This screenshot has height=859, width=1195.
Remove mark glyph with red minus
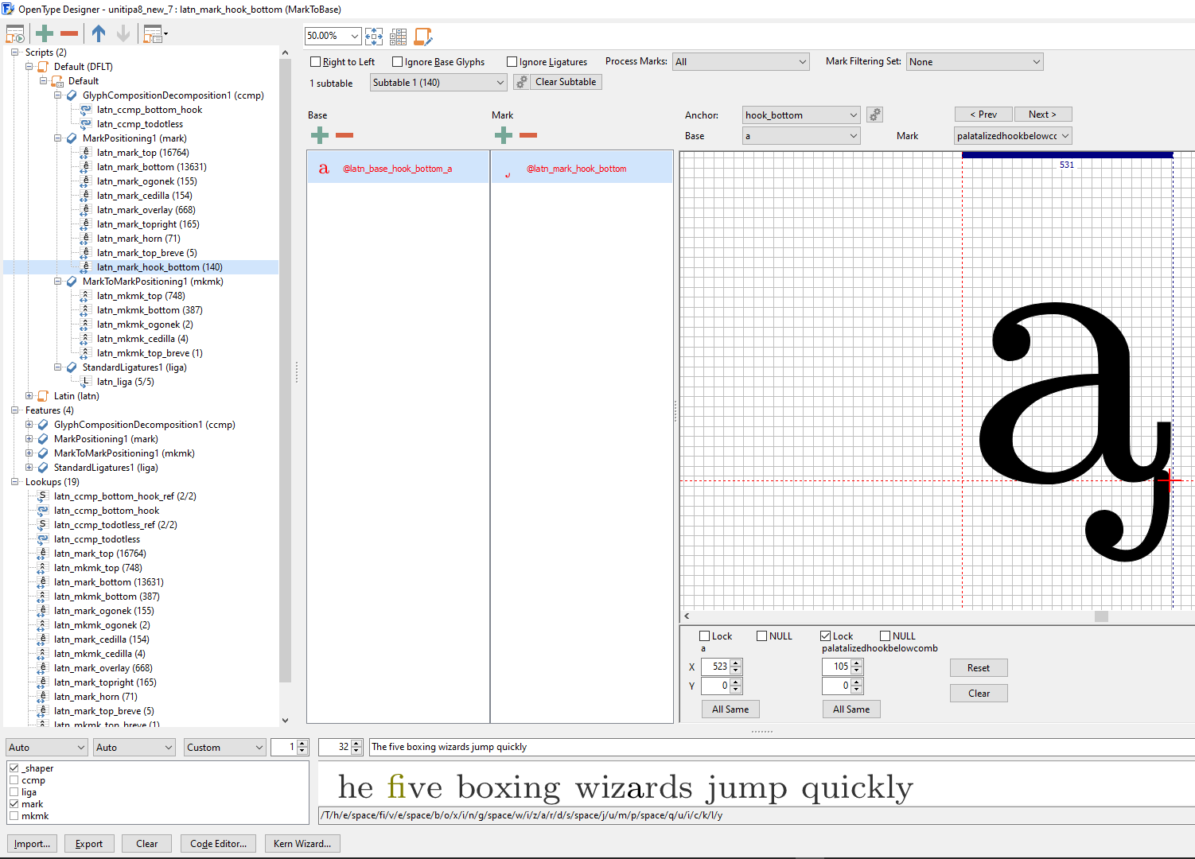(528, 135)
